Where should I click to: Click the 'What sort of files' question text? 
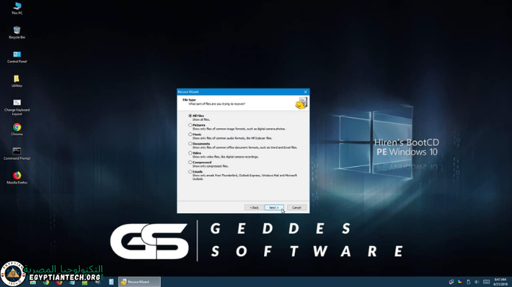(x=217, y=104)
